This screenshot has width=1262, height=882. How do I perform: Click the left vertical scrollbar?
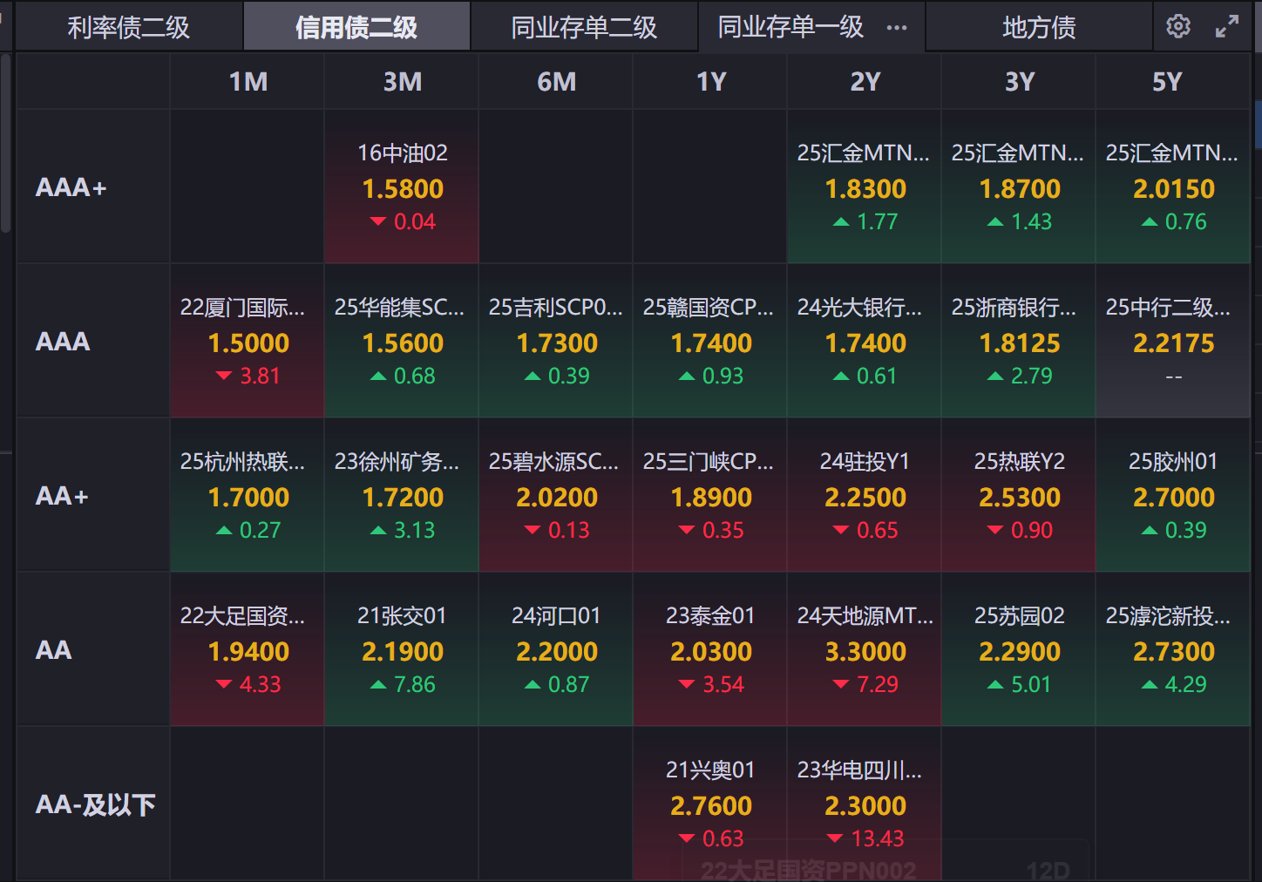coord(6,144)
